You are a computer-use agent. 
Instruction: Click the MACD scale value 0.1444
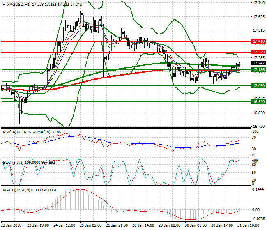258,189
